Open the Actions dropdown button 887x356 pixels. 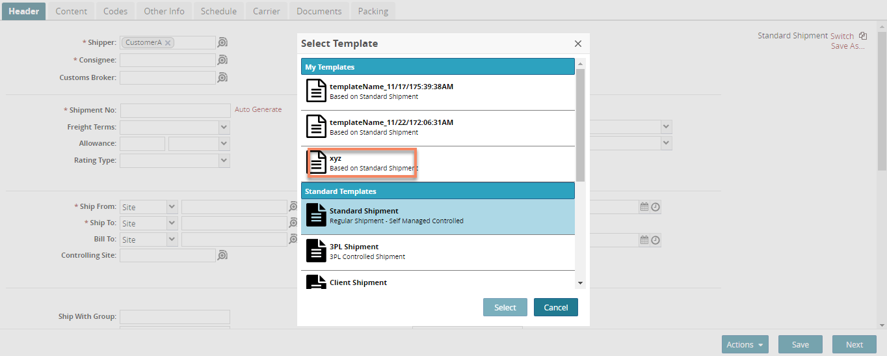745,345
